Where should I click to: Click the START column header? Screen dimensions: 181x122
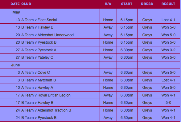tap(127, 4)
